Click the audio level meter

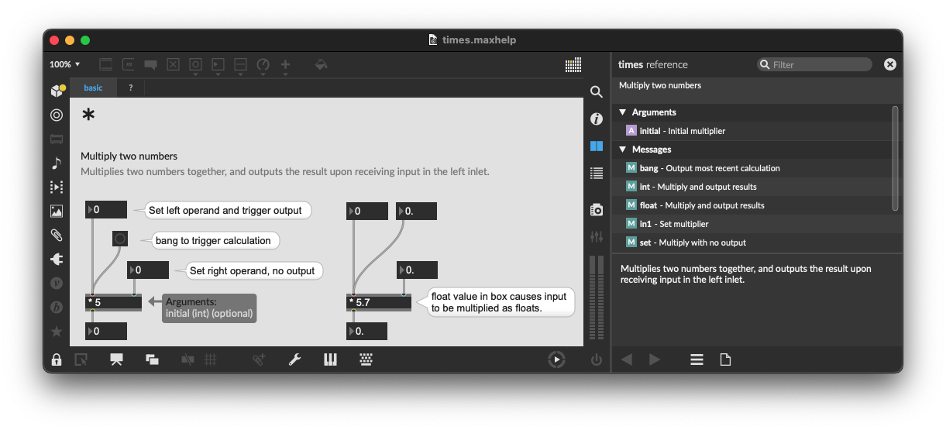pyautogui.click(x=597, y=298)
